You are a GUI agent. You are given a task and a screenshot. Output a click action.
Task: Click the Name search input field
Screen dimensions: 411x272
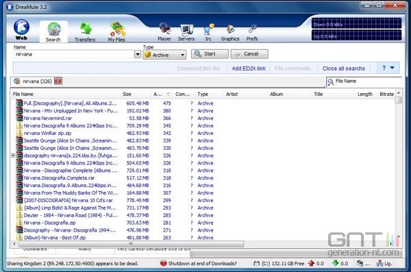(74, 54)
